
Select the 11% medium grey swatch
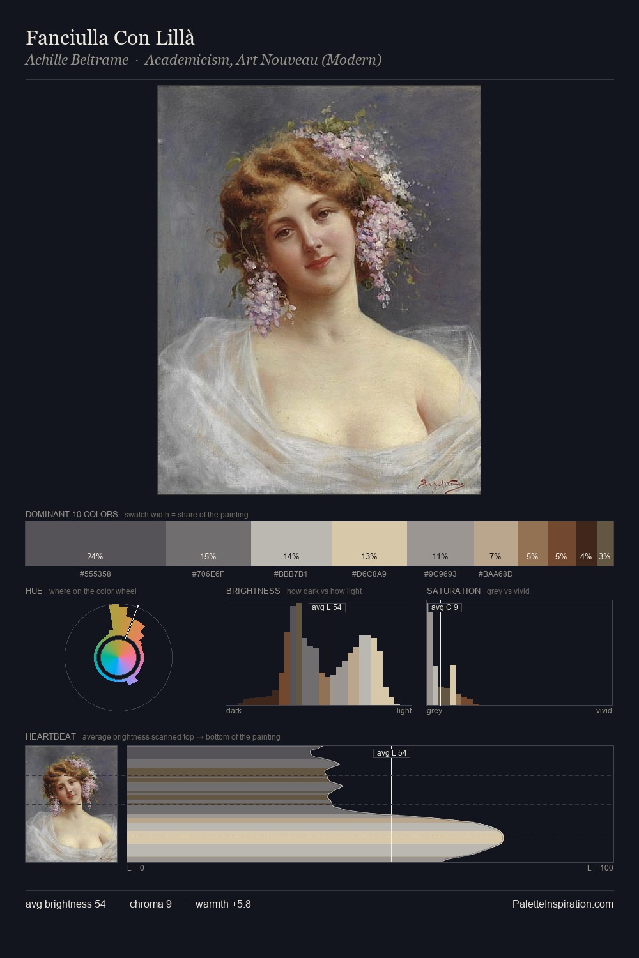click(x=440, y=544)
